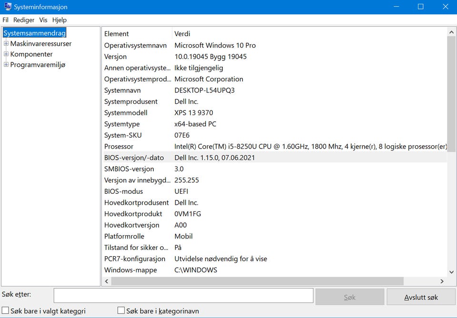Select the Windows-mappe row label
Viewport: 457px width, 318px height.
click(130, 270)
